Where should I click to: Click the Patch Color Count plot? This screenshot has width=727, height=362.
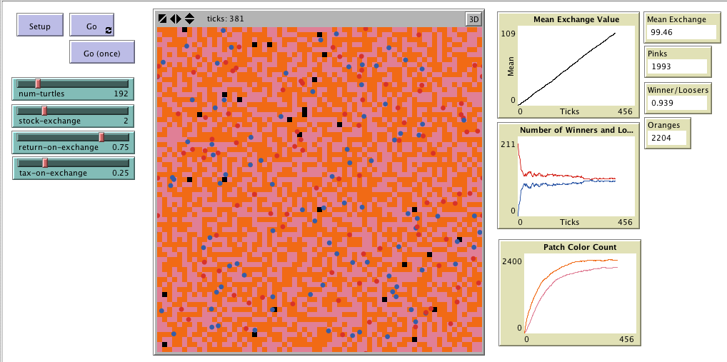tap(571, 294)
